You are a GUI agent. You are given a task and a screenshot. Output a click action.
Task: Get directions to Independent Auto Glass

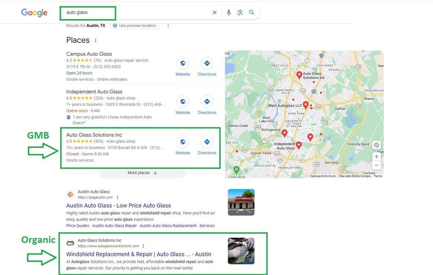[x=207, y=102]
